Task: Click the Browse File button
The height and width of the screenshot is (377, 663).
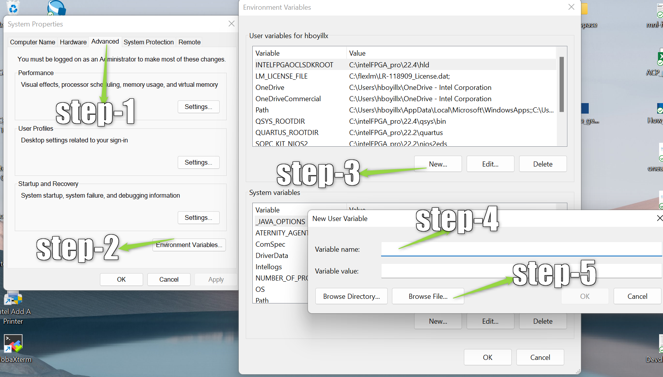Action: (428, 296)
